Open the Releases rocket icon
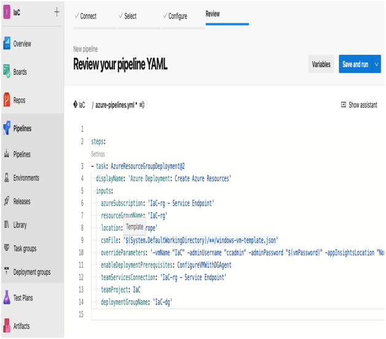Screen dimensions: 386x339 point(7,201)
